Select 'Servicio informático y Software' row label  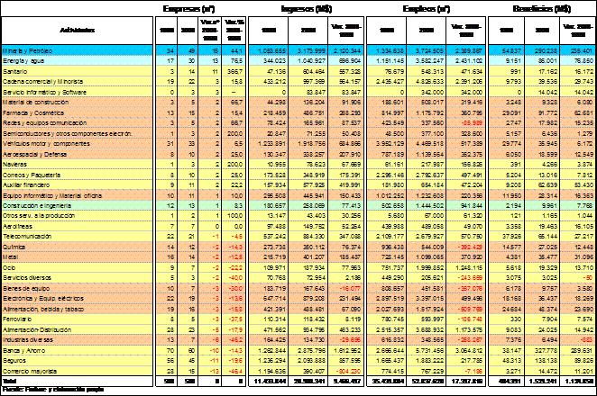tap(45, 89)
